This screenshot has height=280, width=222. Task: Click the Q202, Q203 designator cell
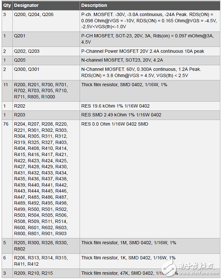(x=46, y=51)
